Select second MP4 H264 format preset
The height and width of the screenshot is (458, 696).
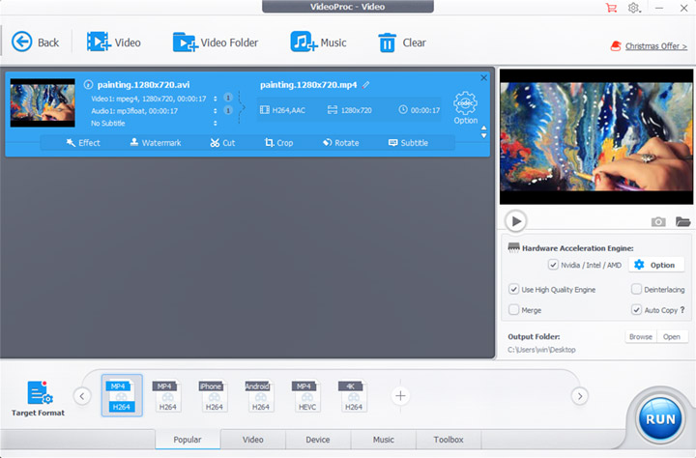pyautogui.click(x=168, y=396)
